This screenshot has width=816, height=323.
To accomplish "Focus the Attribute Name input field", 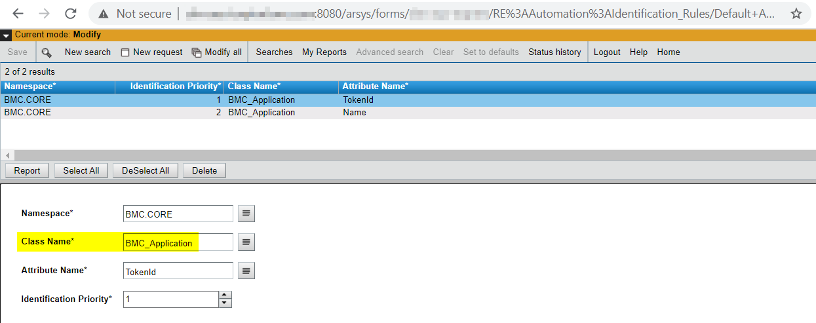I will pyautogui.click(x=178, y=271).
